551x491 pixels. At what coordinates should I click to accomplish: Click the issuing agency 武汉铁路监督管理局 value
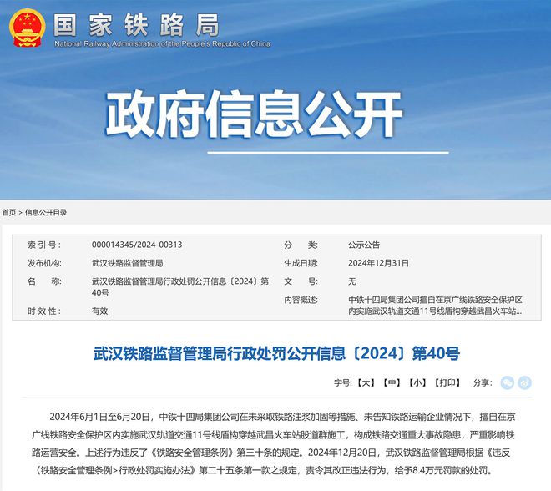(x=128, y=263)
